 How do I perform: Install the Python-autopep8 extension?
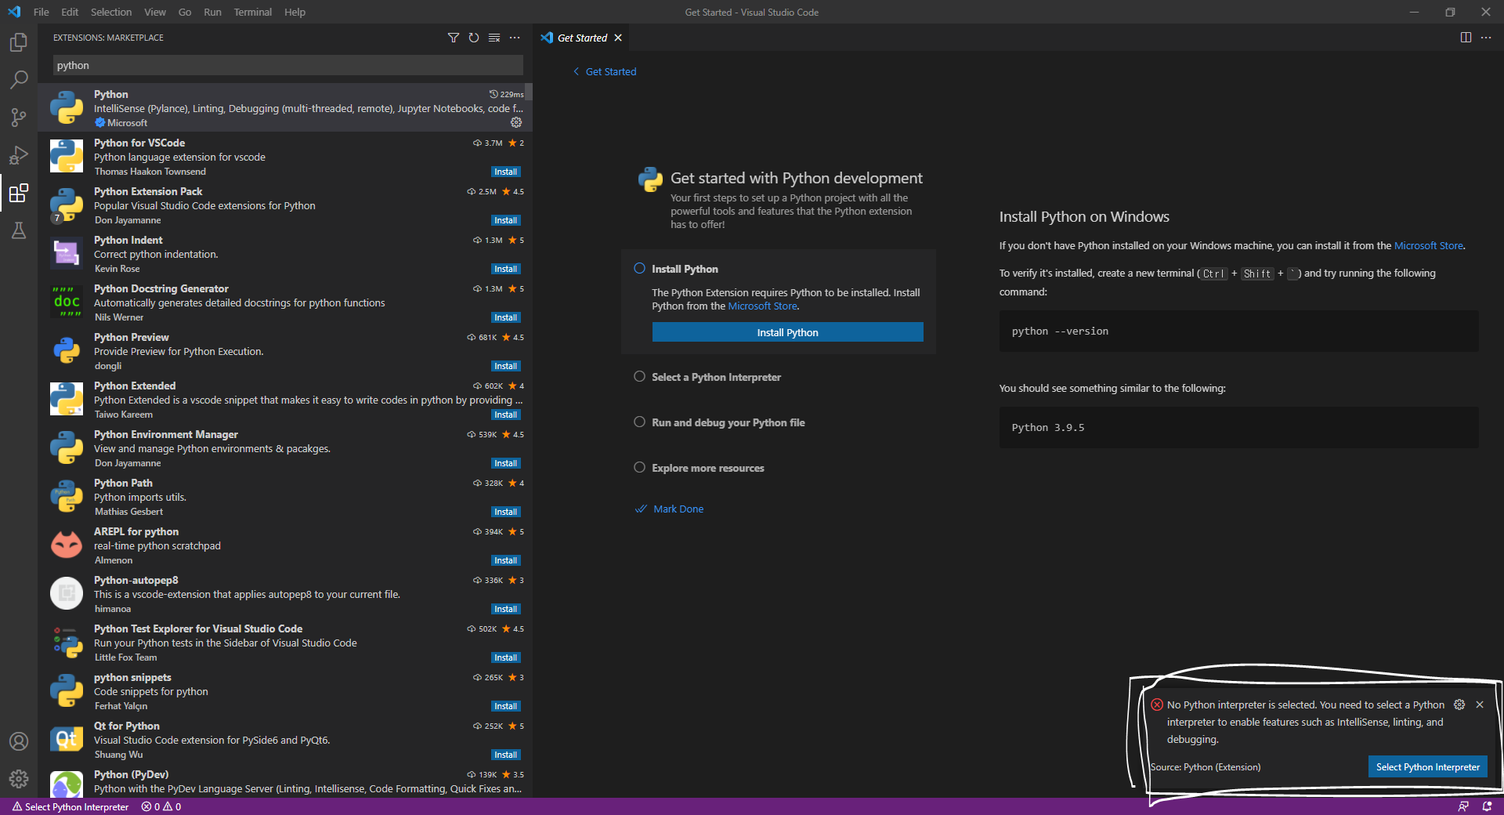[505, 609]
